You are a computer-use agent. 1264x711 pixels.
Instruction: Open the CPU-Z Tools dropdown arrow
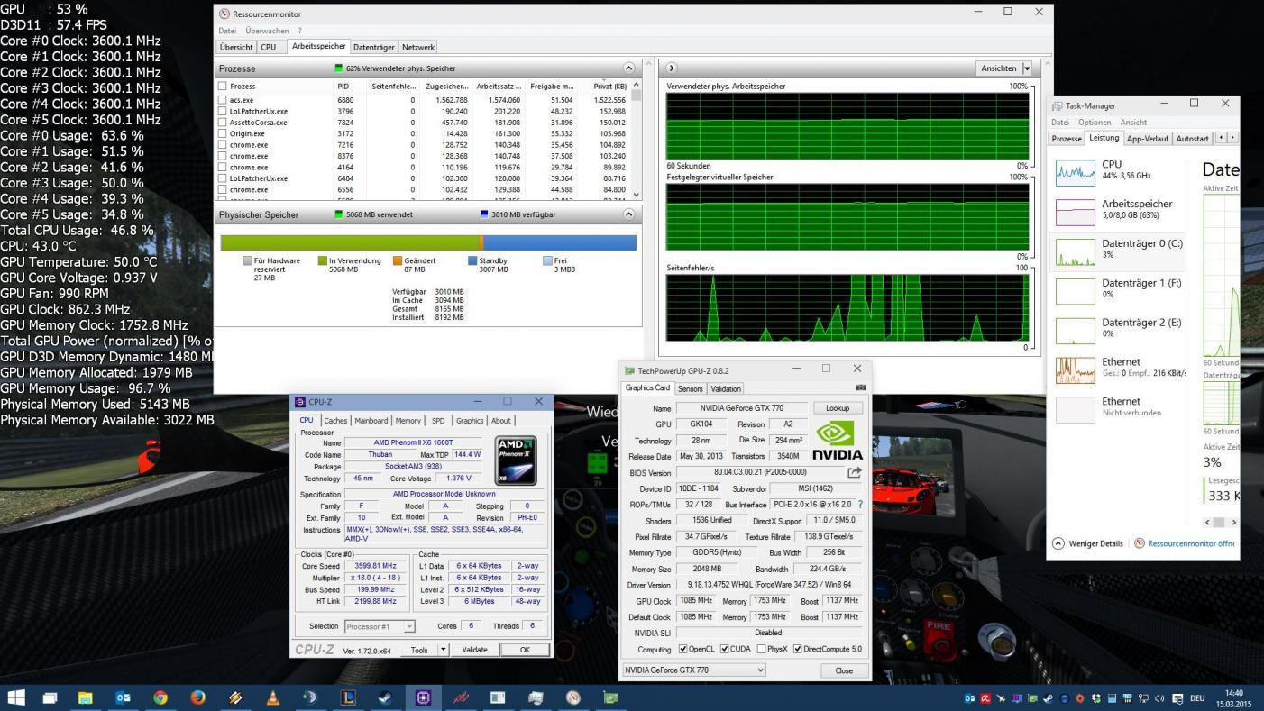[x=443, y=650]
